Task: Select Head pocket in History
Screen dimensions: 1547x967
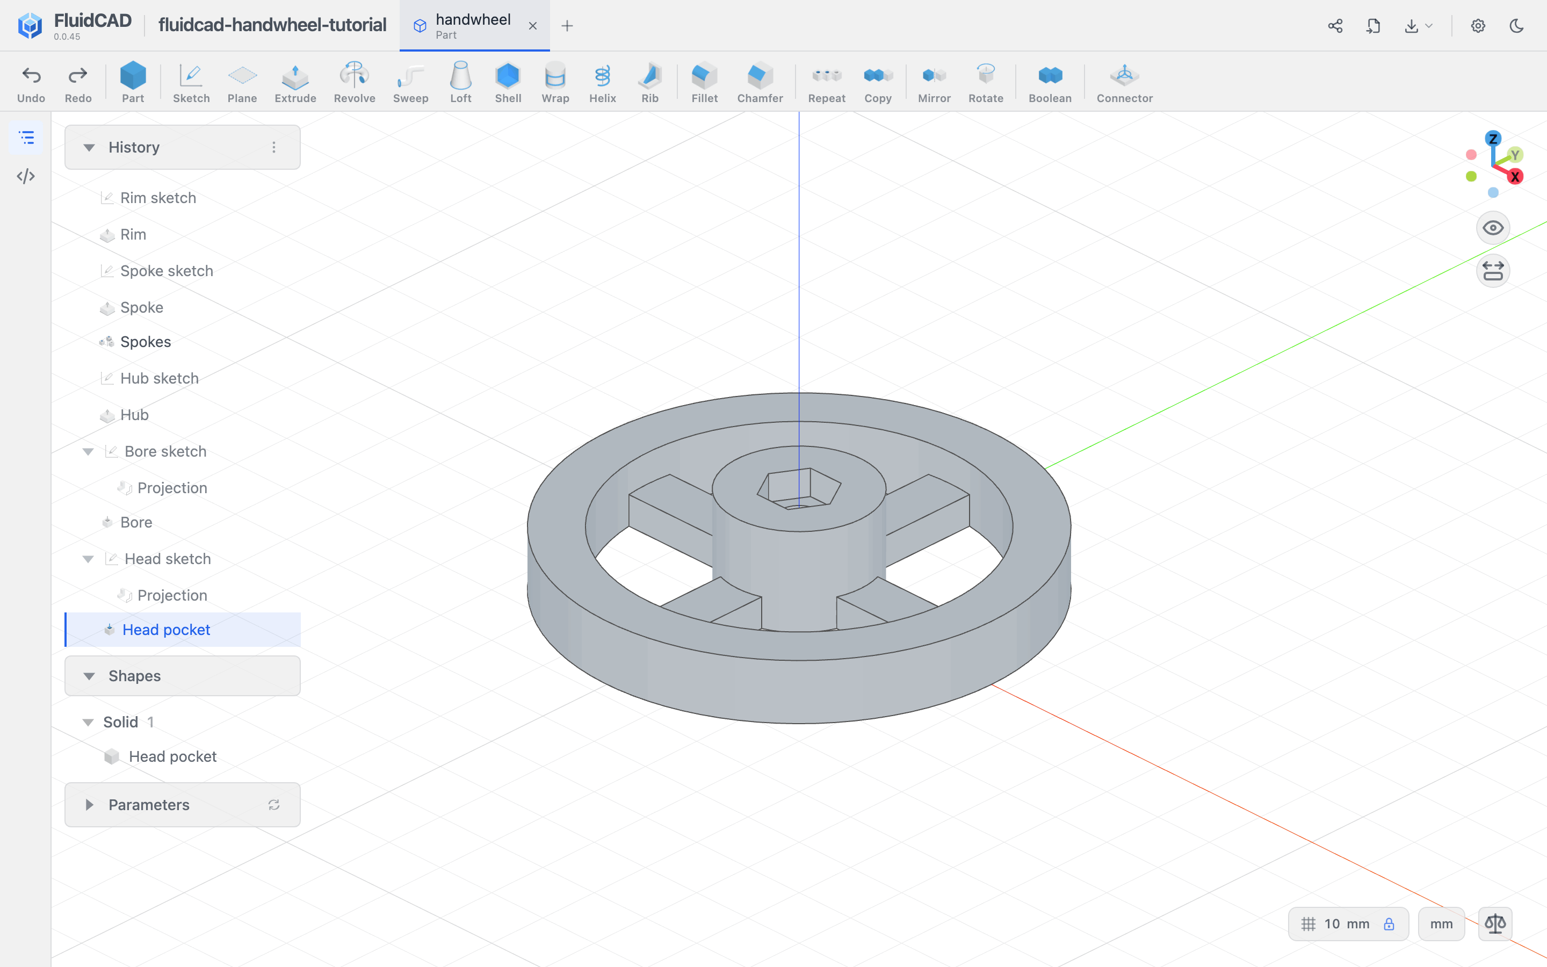Action: click(x=183, y=630)
